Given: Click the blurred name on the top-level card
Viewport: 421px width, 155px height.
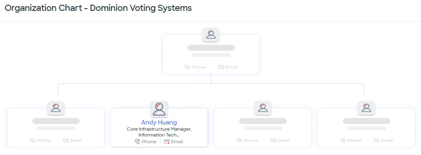Looking at the screenshot, I should click(211, 48).
